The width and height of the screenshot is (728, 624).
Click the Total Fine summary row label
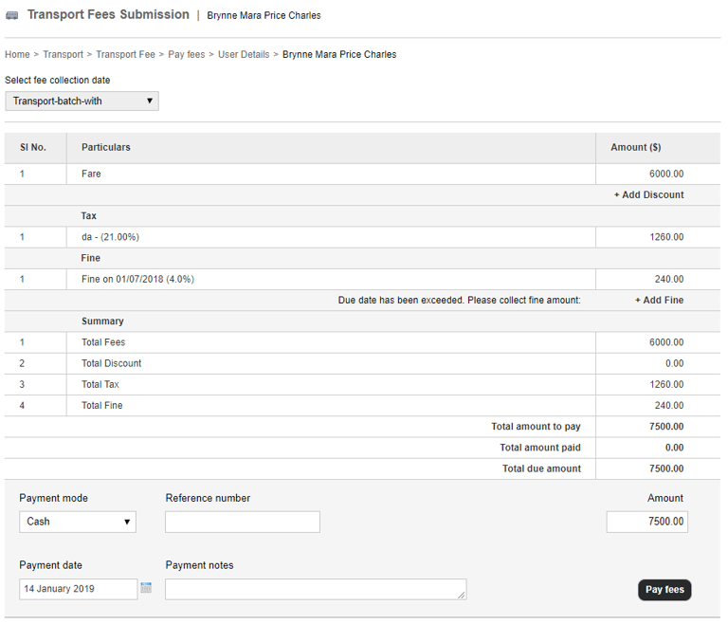pyautogui.click(x=102, y=406)
